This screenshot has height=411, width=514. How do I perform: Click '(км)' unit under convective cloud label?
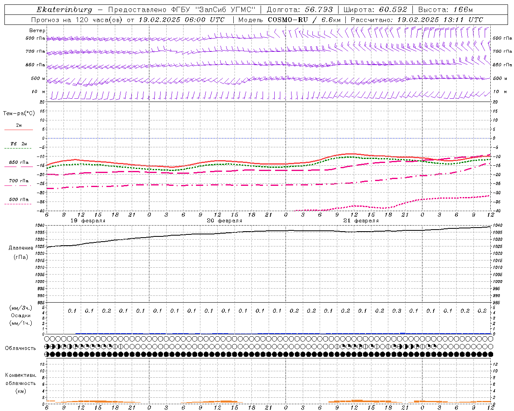pyautogui.click(x=20, y=391)
